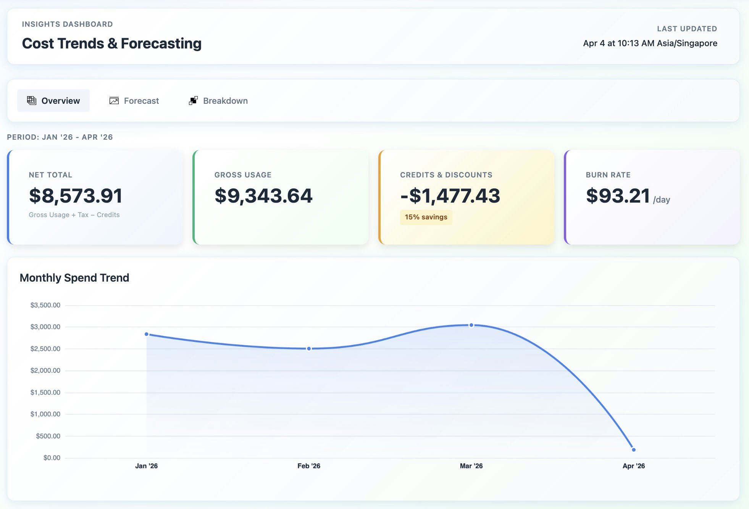Click the Burn Rate $93.21 value

[618, 196]
